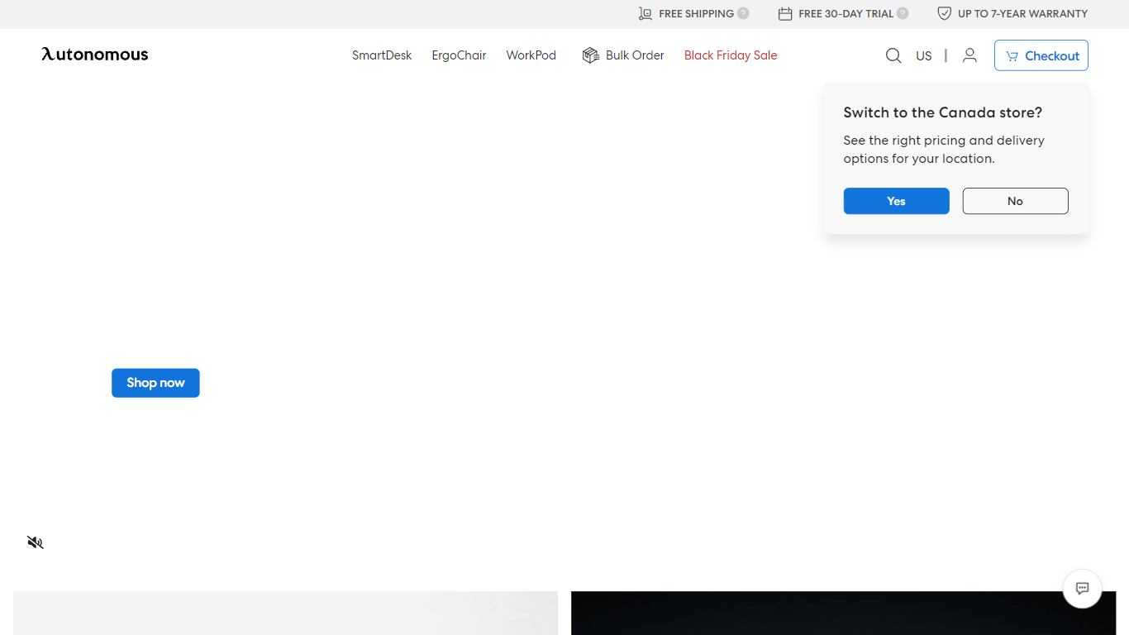Screen dimensions: 1129x635
Task: Open the live chat bubble
Action: pyautogui.click(x=1082, y=589)
